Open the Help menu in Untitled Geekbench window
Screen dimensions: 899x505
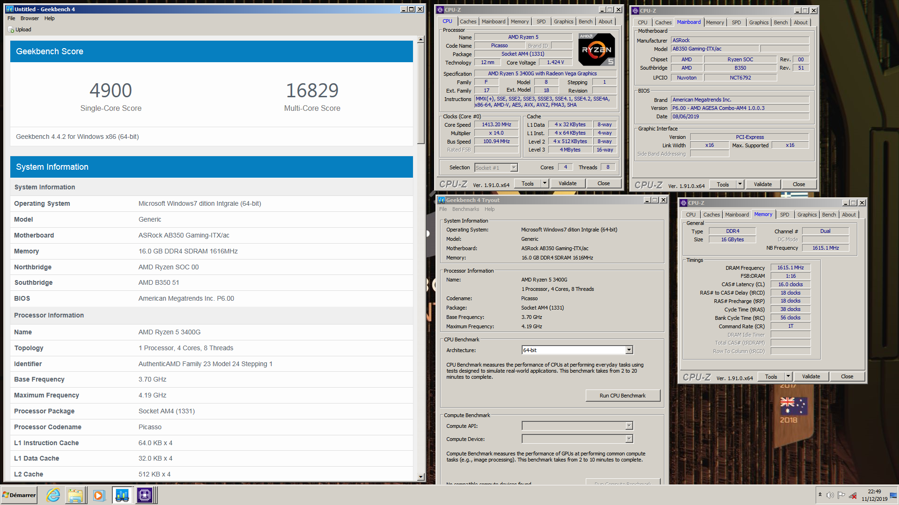(x=50, y=18)
